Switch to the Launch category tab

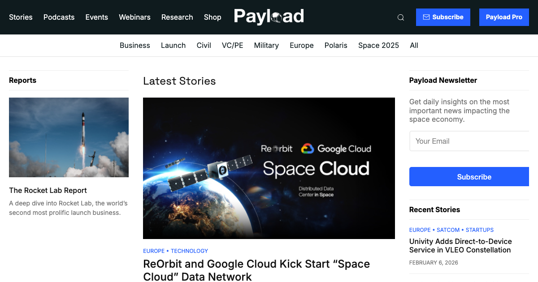coord(173,45)
